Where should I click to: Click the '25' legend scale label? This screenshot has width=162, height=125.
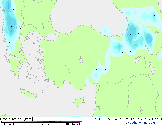50,124
